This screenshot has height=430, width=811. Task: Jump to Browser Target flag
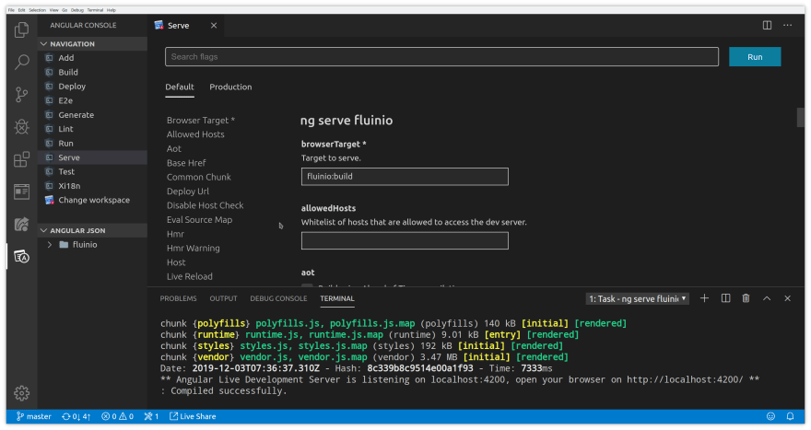[201, 121]
